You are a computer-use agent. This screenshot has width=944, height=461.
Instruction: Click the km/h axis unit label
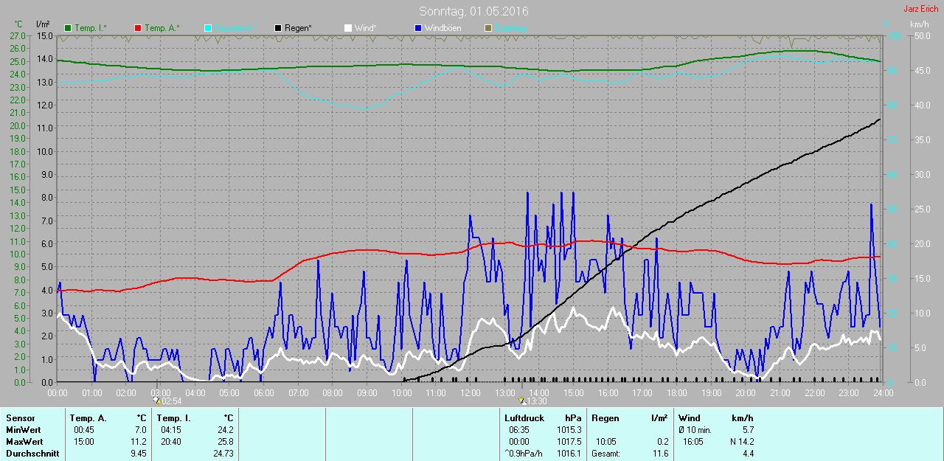click(x=919, y=24)
